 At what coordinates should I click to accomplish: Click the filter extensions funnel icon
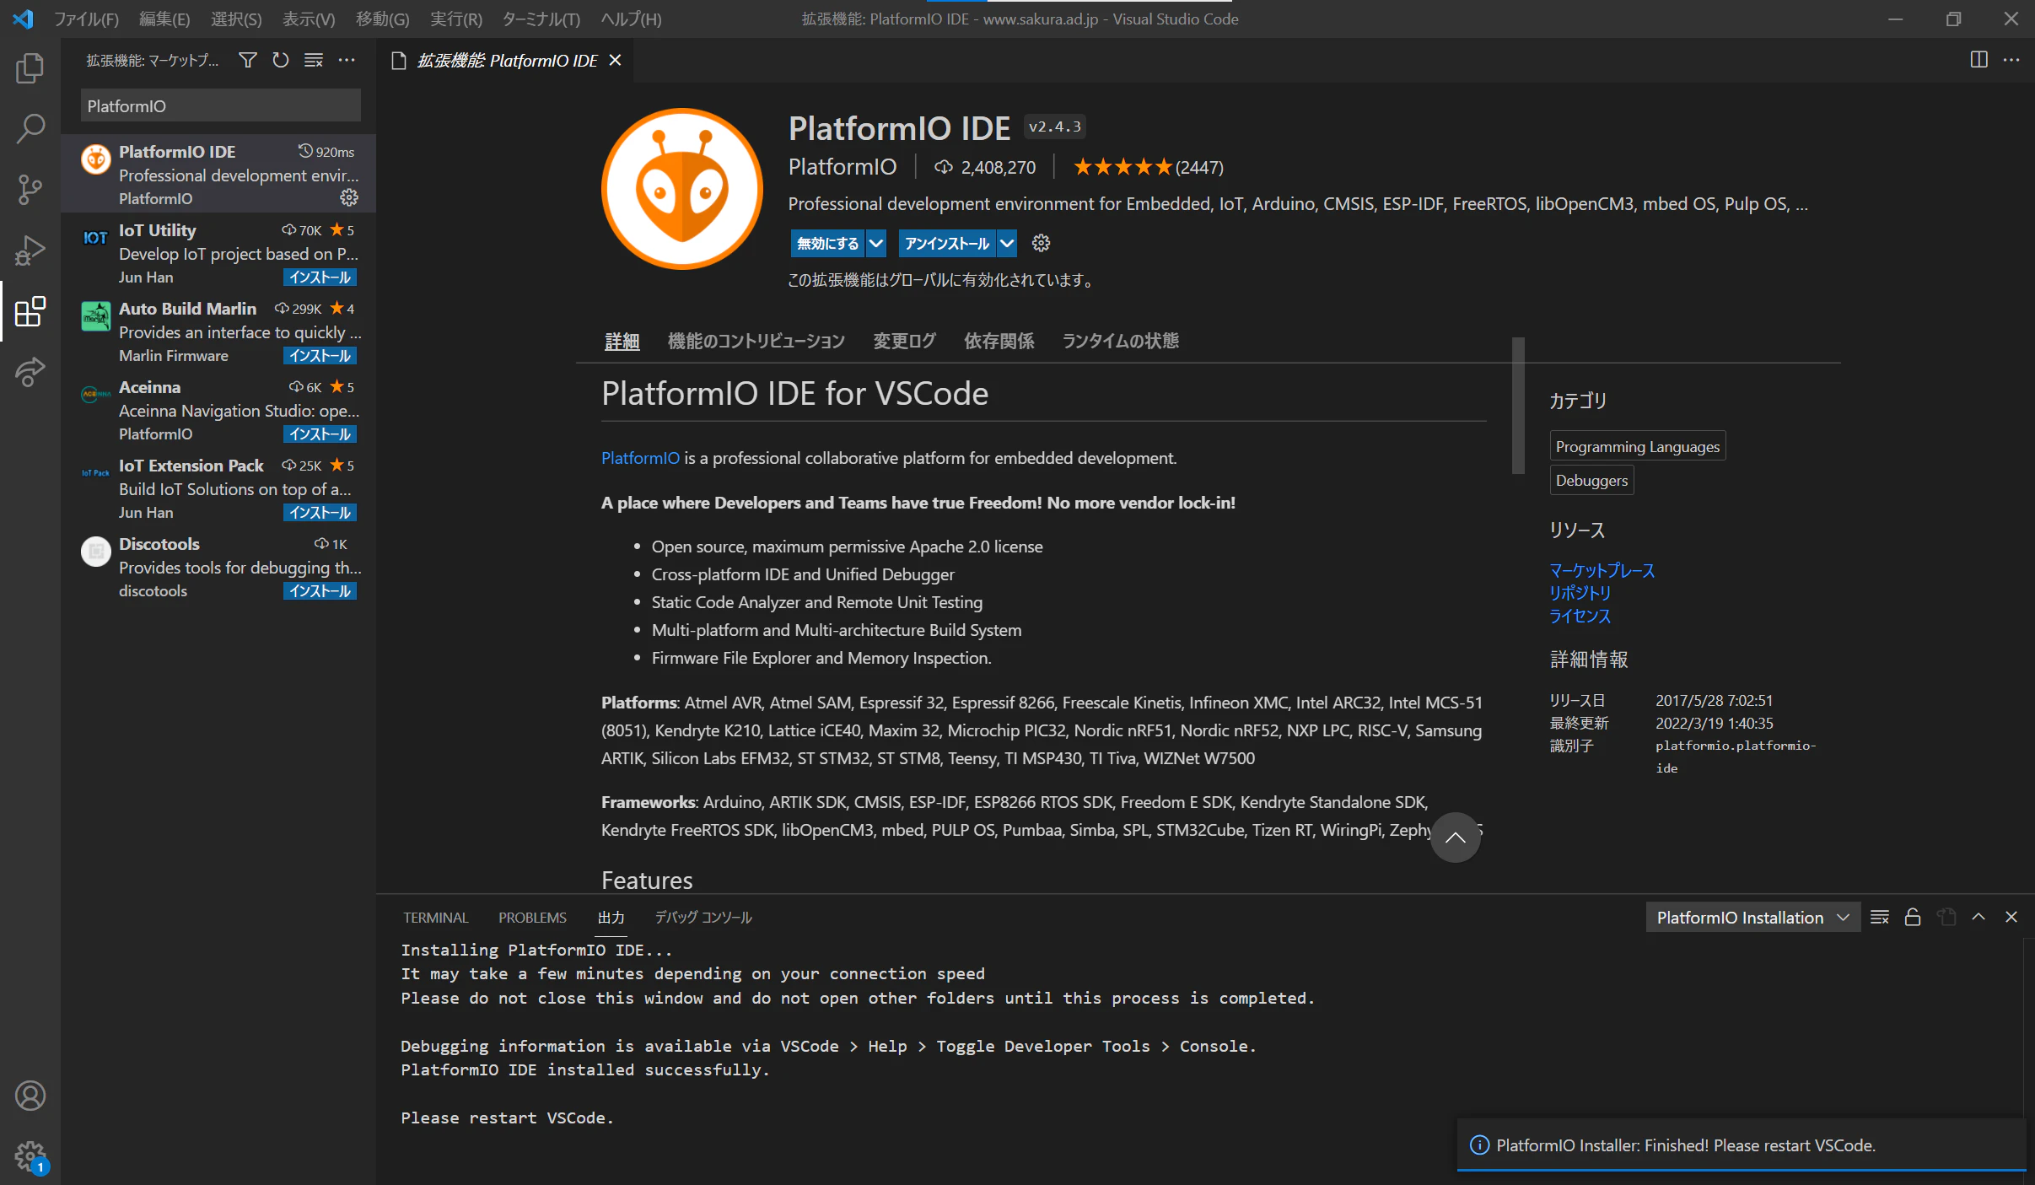point(247,61)
